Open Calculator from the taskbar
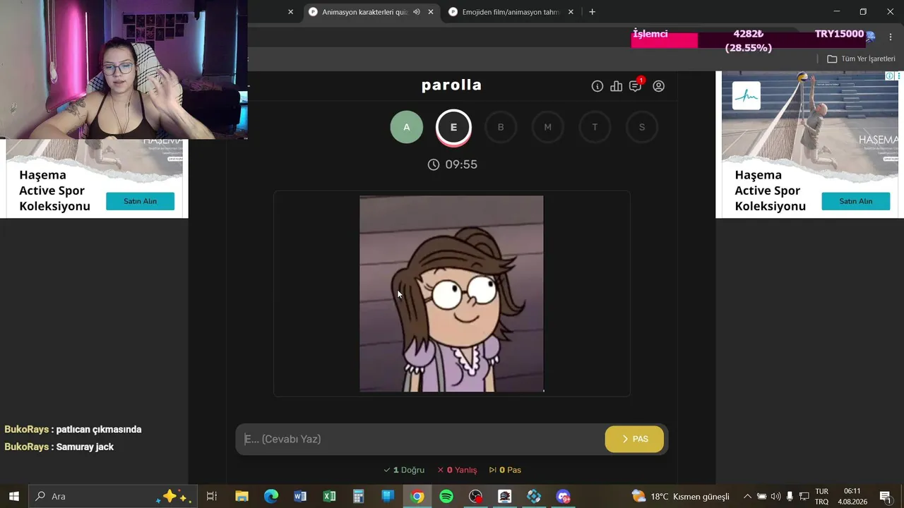This screenshot has height=508, width=904. [358, 496]
